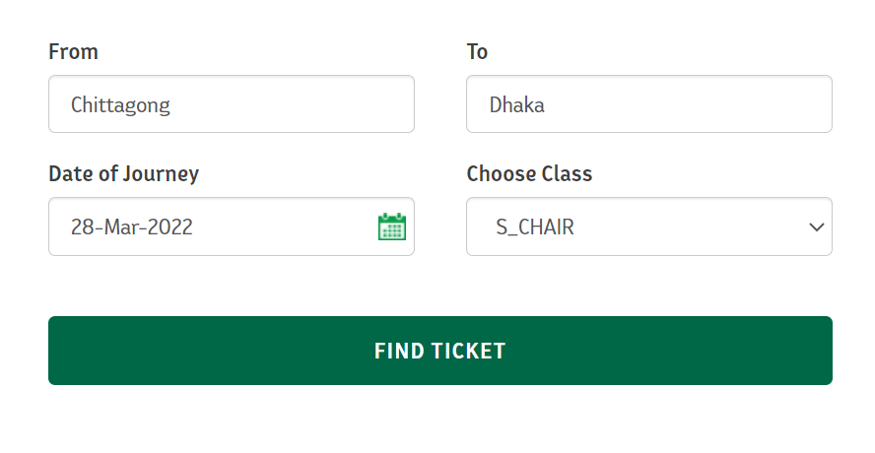Expand class list using chevron arrow

(x=817, y=227)
